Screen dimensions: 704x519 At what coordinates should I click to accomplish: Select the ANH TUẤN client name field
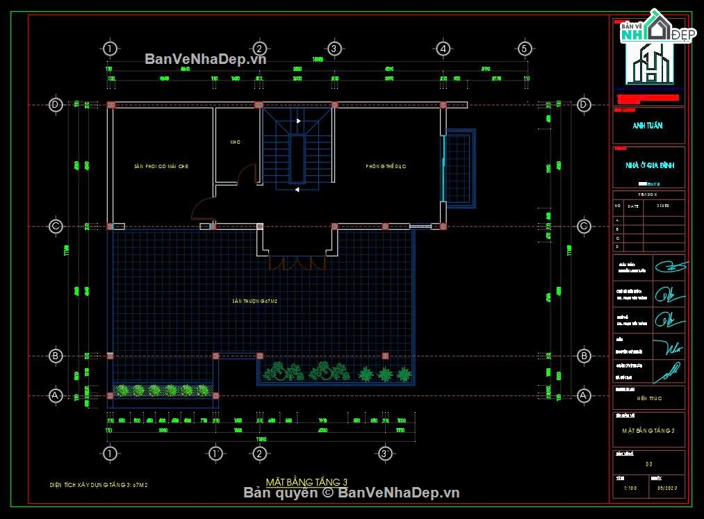[x=648, y=126]
